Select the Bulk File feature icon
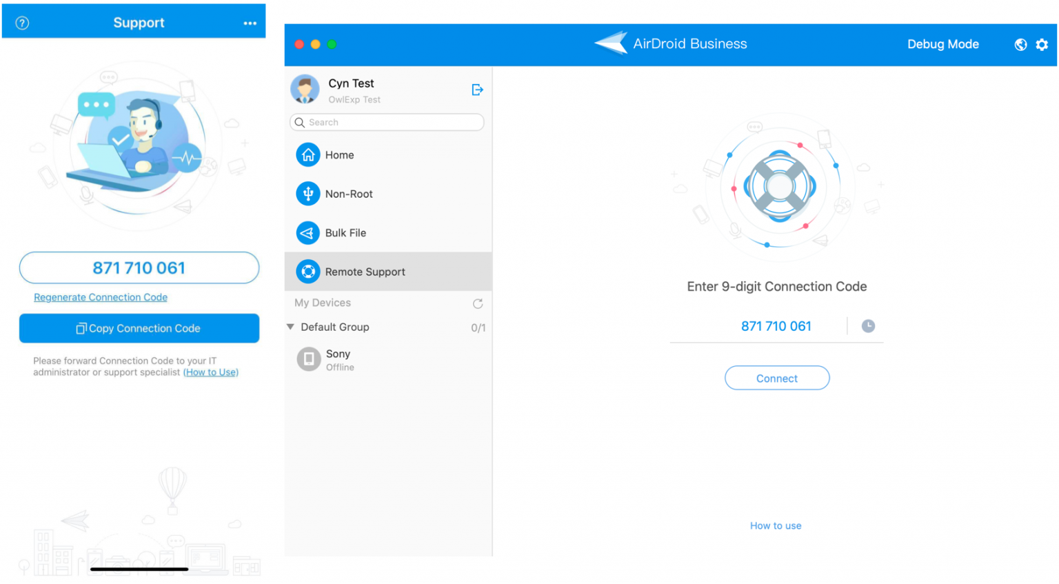 point(307,232)
